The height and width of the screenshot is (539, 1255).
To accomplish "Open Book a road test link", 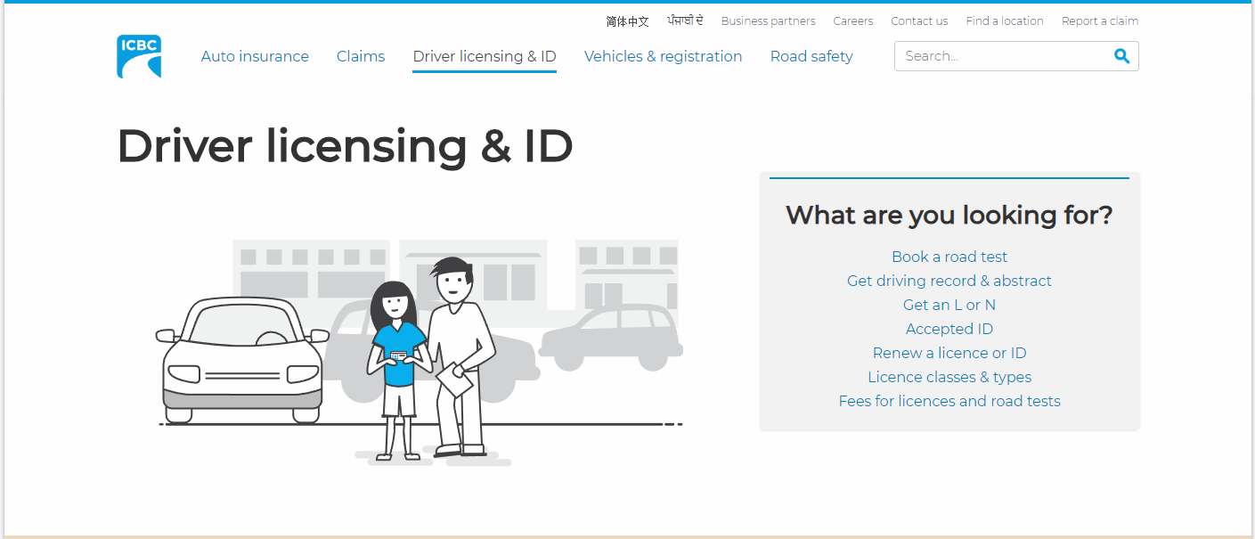I will pyautogui.click(x=949, y=257).
